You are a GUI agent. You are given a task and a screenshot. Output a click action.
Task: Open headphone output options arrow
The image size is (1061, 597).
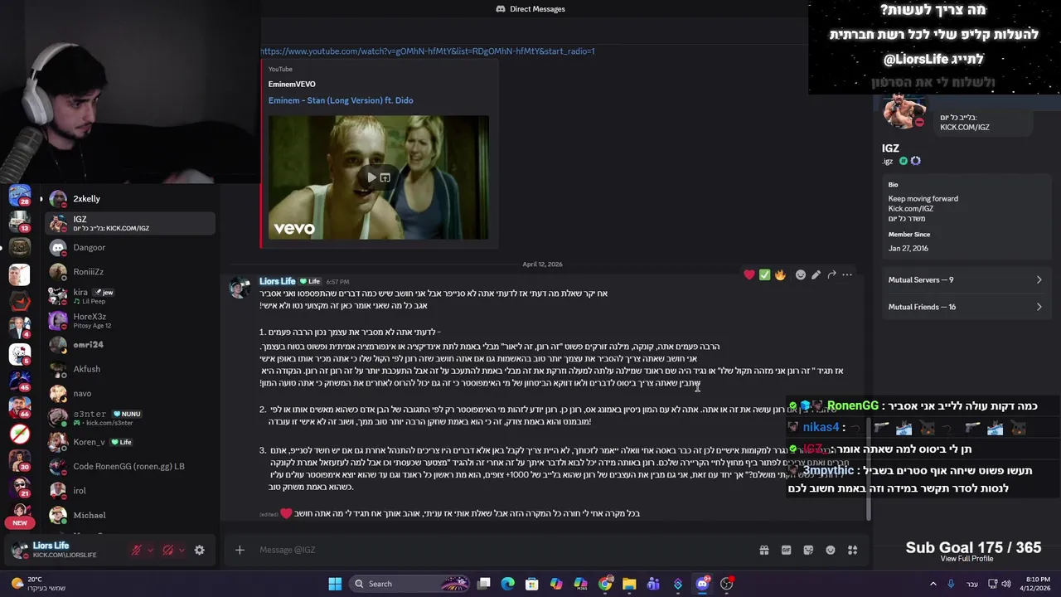click(181, 550)
